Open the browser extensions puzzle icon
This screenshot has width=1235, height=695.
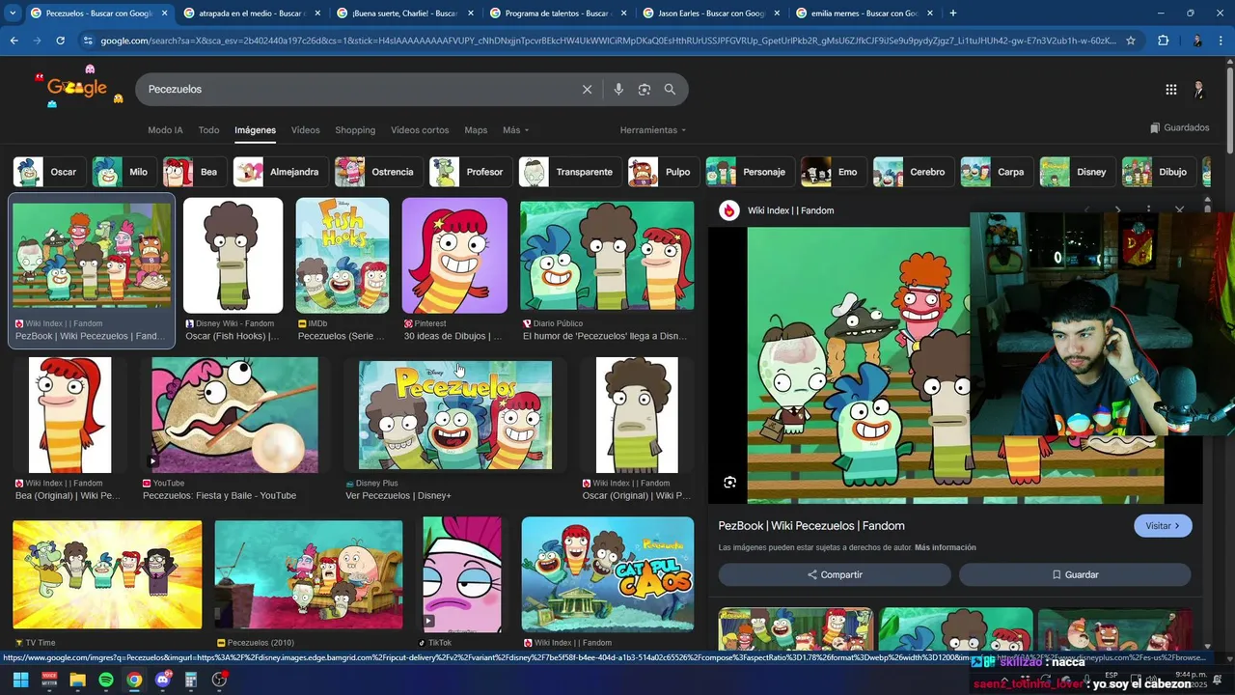(1163, 41)
